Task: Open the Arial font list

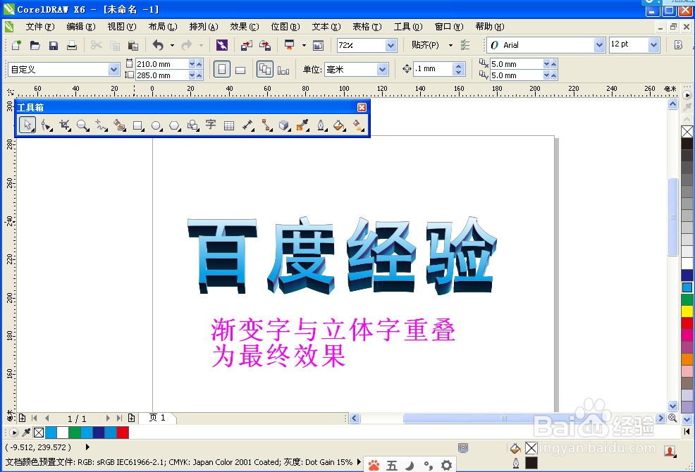Action: (598, 44)
